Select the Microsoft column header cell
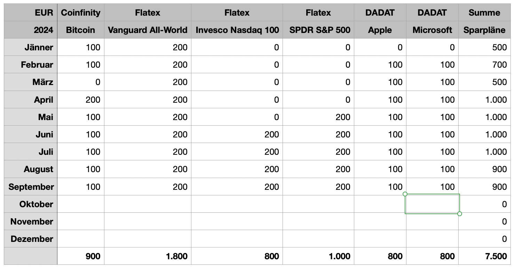The height and width of the screenshot is (270, 515). pos(432,30)
